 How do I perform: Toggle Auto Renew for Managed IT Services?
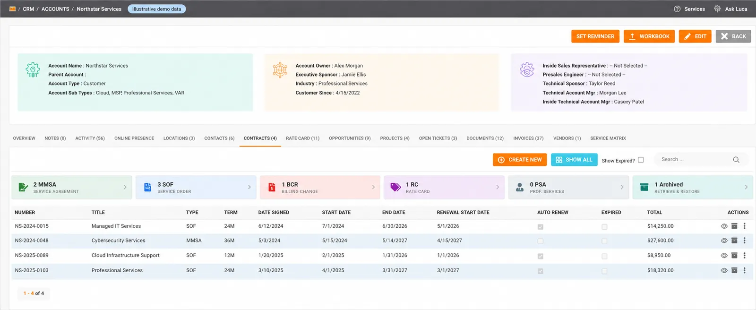click(x=541, y=227)
